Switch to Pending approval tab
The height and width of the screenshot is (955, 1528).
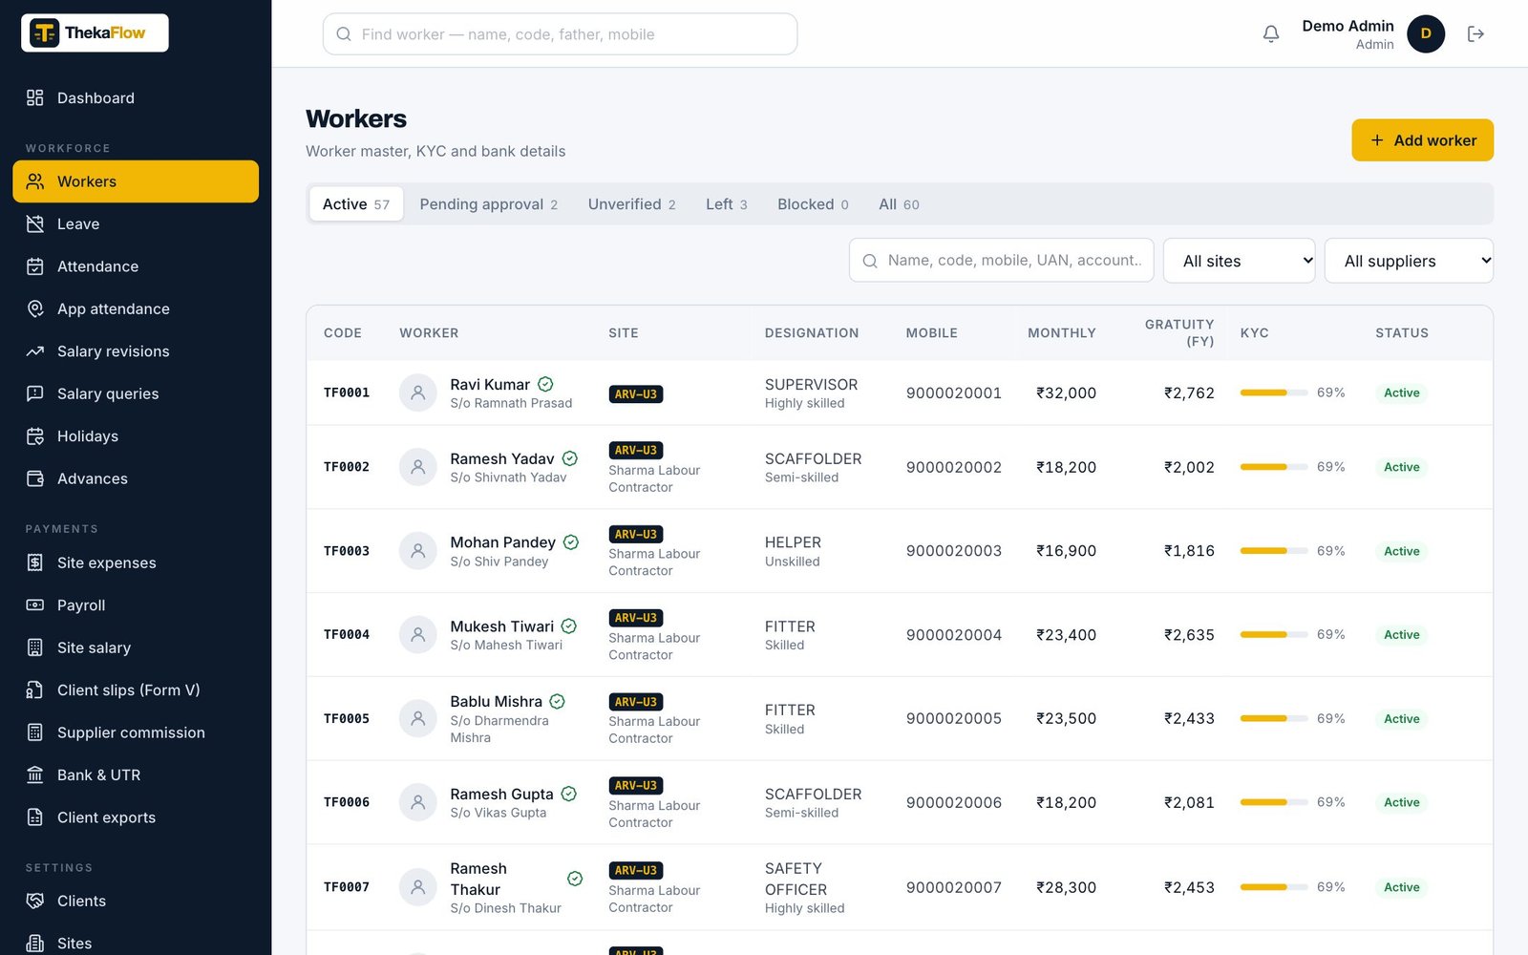488,204
